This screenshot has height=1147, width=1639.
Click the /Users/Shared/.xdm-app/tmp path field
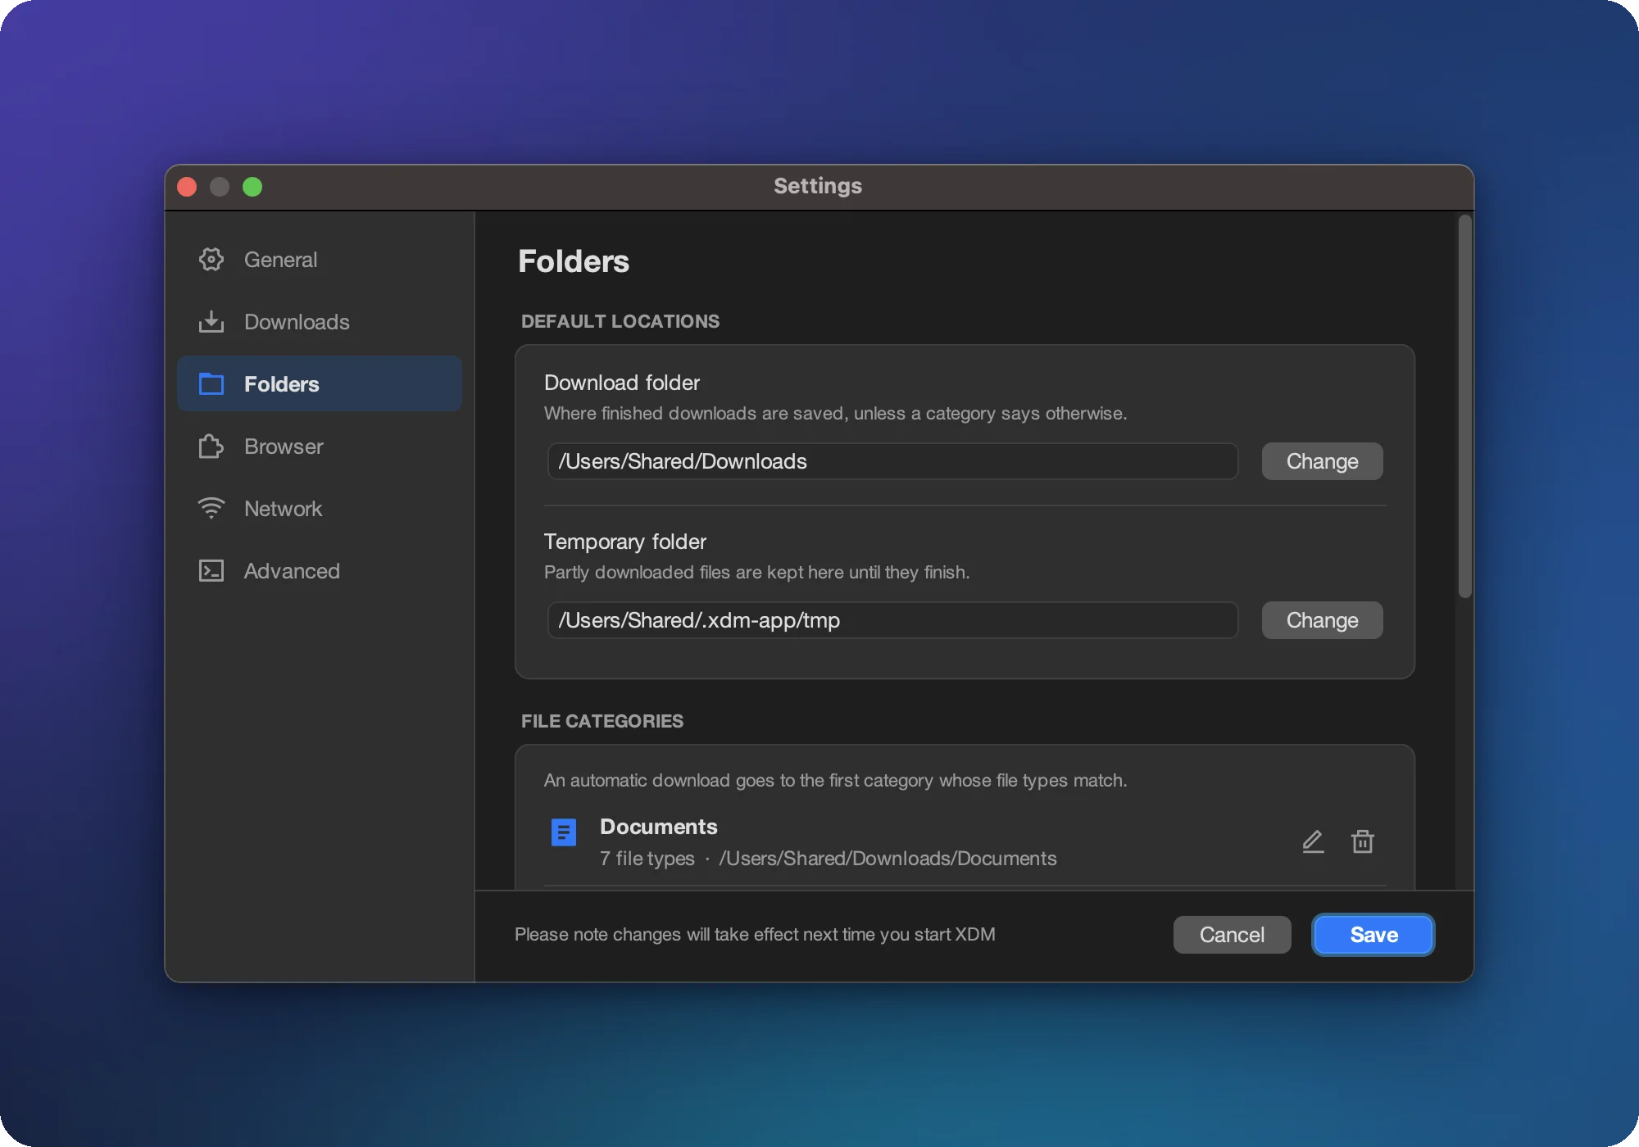(x=892, y=620)
